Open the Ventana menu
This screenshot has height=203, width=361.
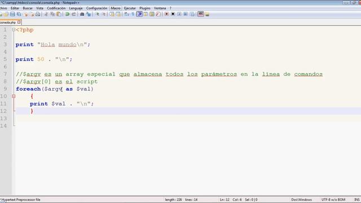click(x=160, y=8)
